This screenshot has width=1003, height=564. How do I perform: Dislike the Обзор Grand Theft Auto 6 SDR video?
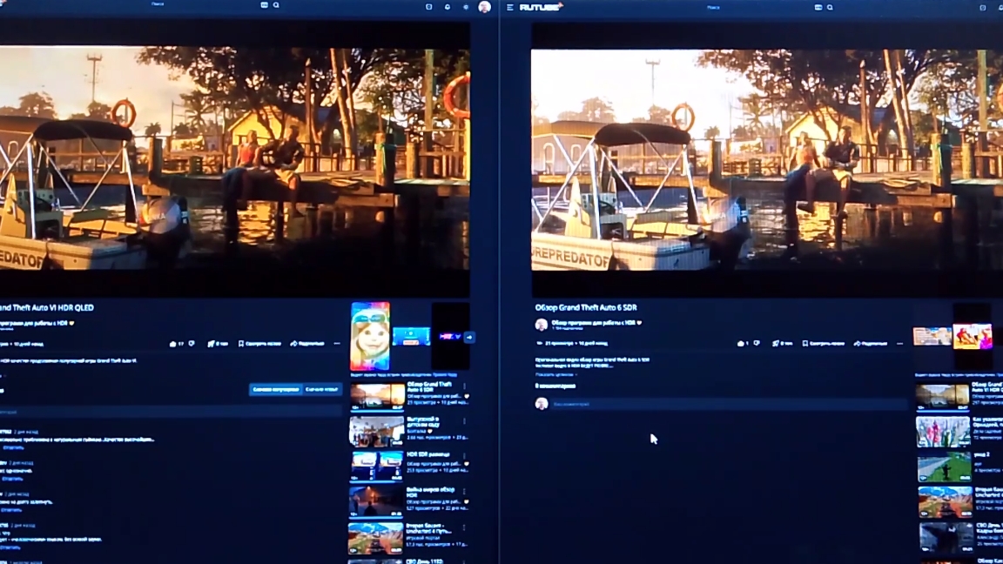(757, 344)
